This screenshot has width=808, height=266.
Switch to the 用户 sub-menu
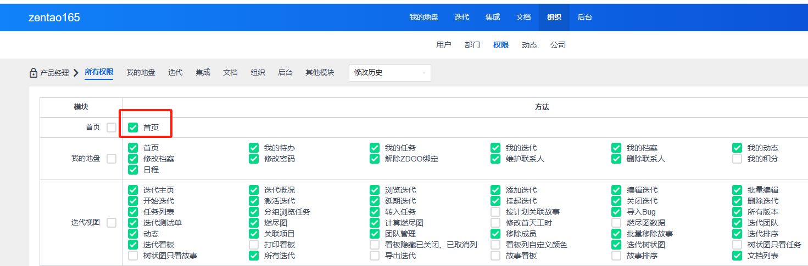[443, 45]
